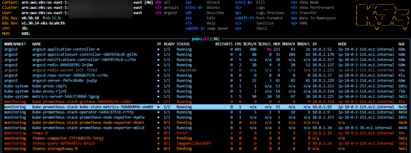Image resolution: width=411 pixels, height=153 pixels.
Task: Select the argocd-redis-84b958785-2njbm pod
Action: coord(205,65)
